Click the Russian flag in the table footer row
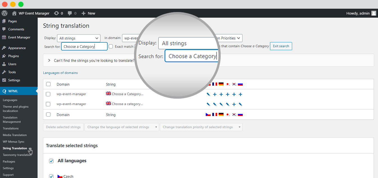 click(x=240, y=114)
